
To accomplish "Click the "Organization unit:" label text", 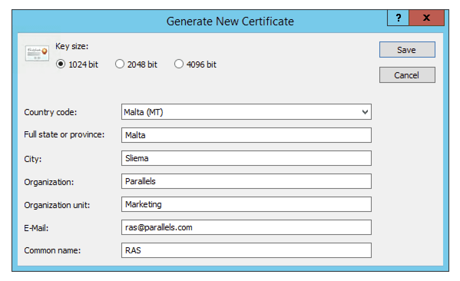I will point(57,205).
